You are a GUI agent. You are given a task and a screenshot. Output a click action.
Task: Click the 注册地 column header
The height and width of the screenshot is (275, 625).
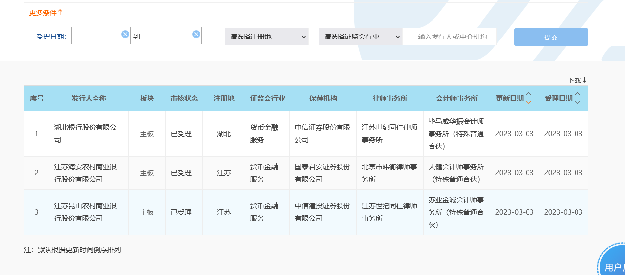click(224, 98)
